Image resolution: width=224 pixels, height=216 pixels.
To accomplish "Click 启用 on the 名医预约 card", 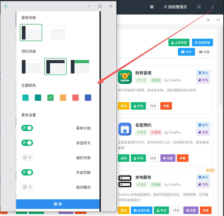I will tap(124, 158).
